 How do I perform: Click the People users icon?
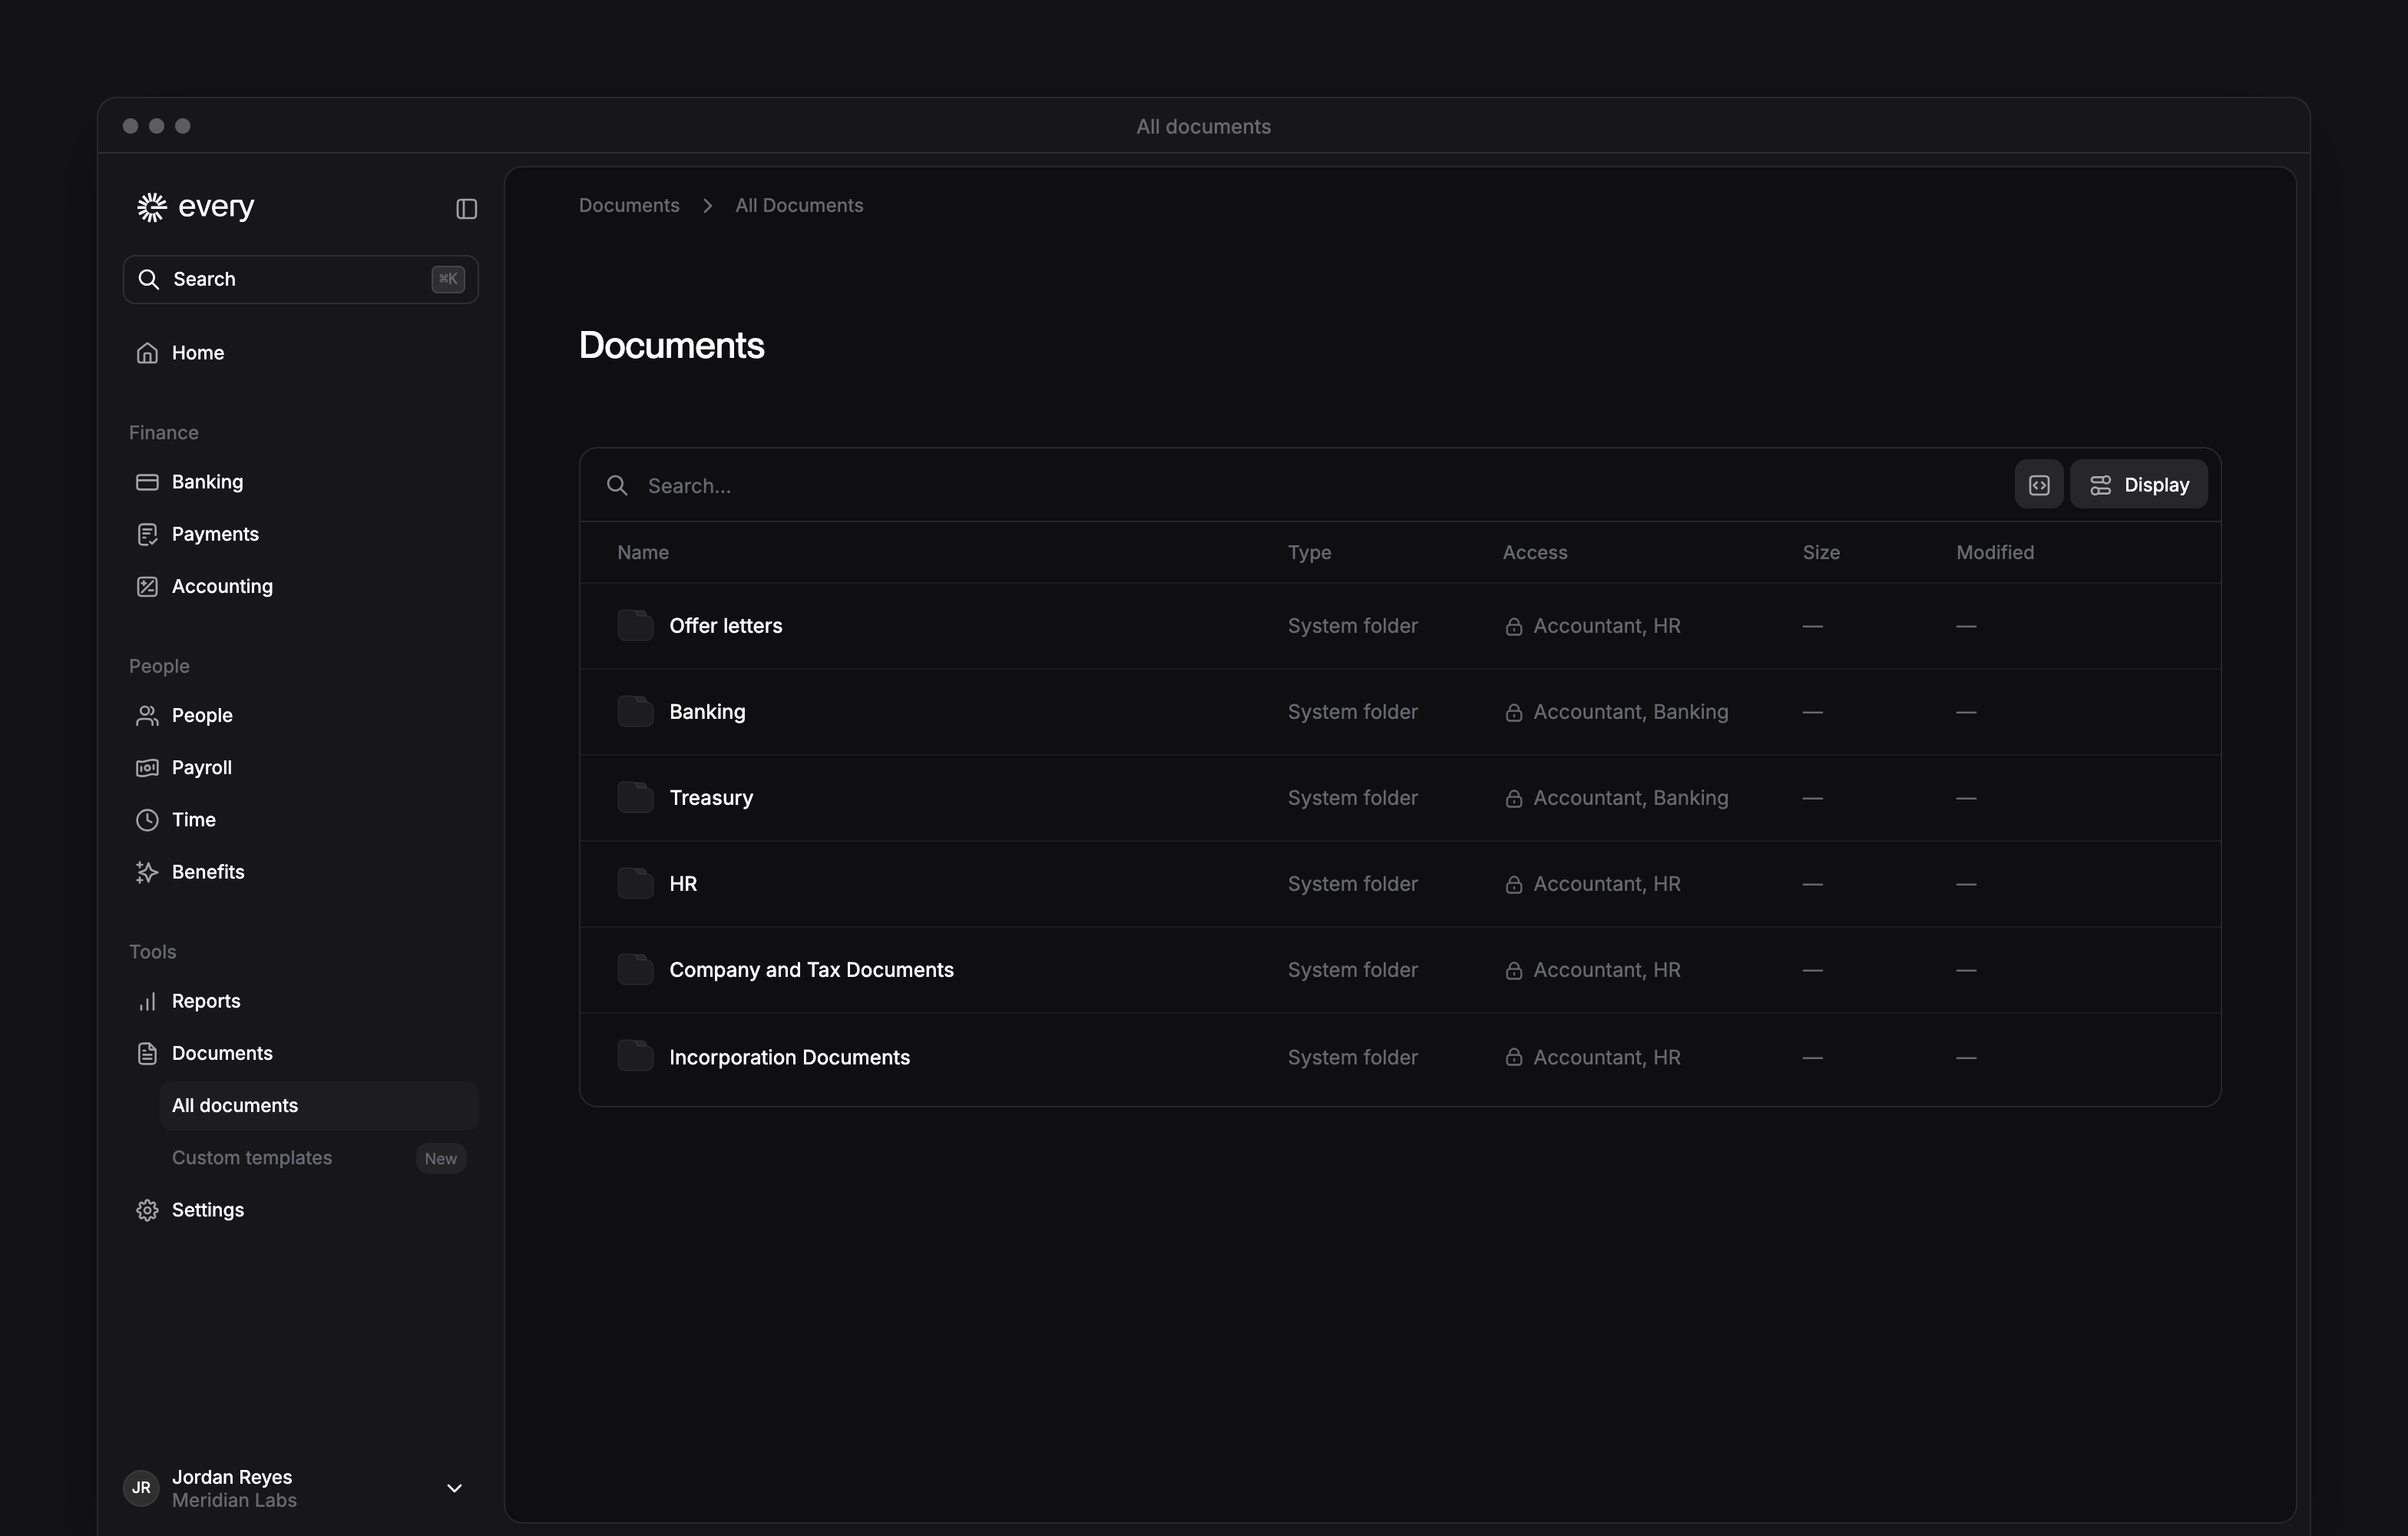[147, 715]
